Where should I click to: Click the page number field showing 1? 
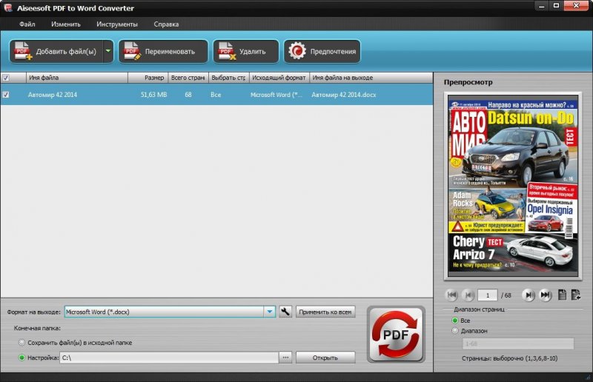488,295
